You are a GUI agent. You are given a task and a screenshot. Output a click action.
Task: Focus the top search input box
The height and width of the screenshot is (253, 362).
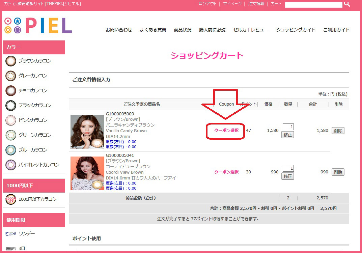click(x=313, y=4)
